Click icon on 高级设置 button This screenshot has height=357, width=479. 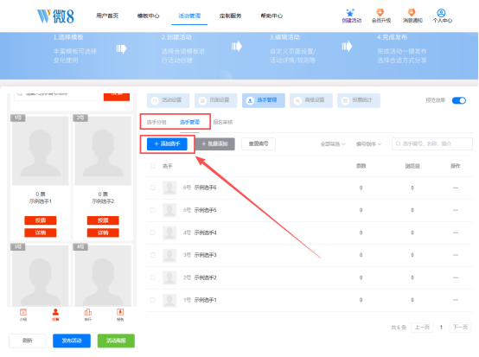[297, 101]
